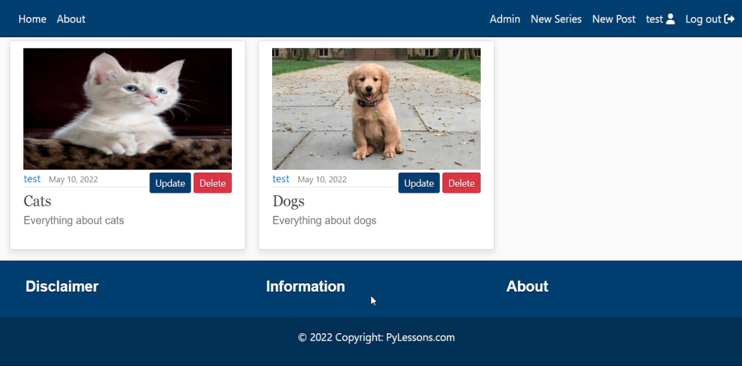Click the Disclaimer heading in footer

pyautogui.click(x=62, y=287)
